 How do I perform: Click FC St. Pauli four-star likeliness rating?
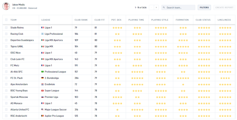[225, 78]
